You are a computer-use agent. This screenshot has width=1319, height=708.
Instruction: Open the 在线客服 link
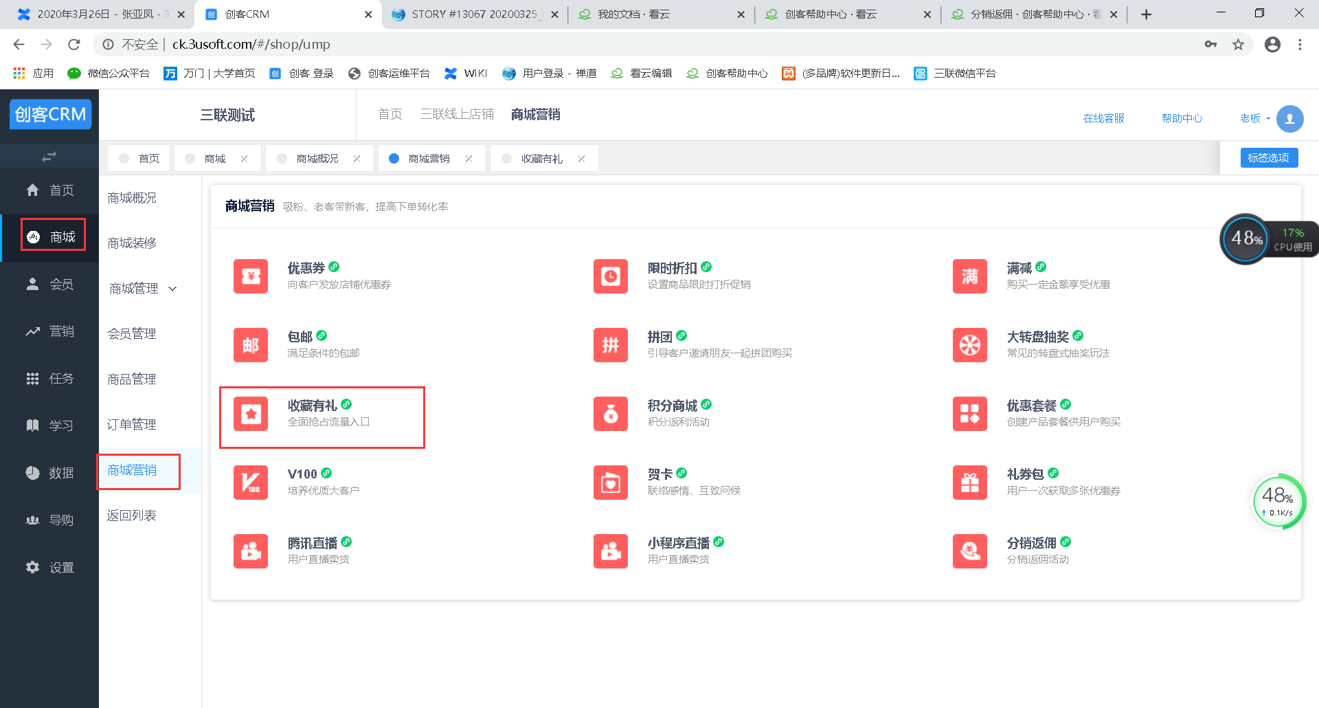pyautogui.click(x=1104, y=118)
